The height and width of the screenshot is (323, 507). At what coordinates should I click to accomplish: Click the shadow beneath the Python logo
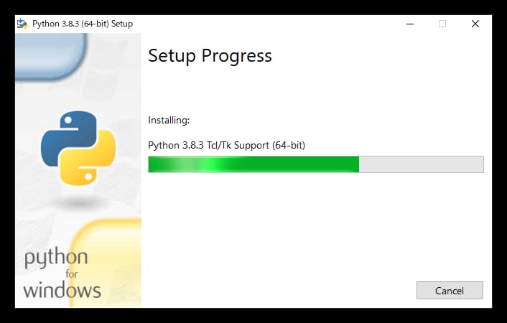pyautogui.click(x=78, y=203)
